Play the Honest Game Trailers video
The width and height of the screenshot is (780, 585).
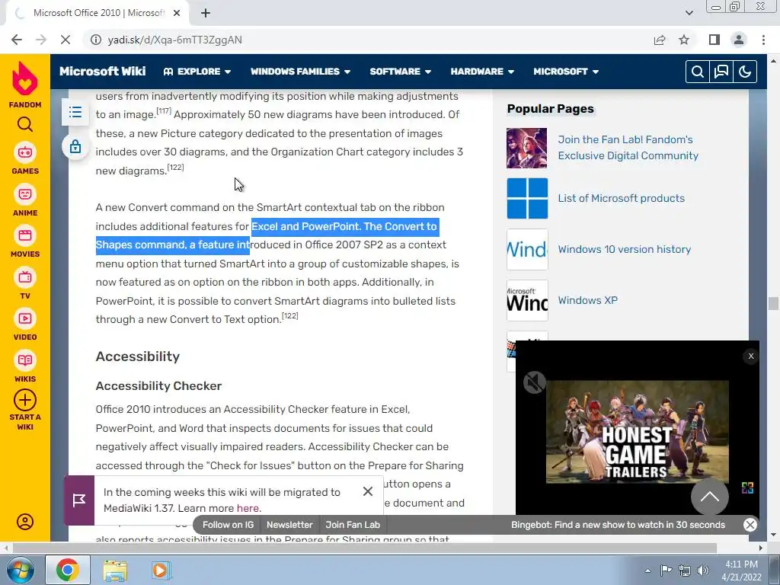[638, 431]
